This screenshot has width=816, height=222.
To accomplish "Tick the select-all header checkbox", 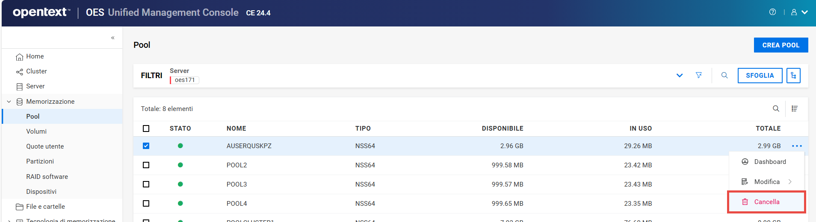I will pyautogui.click(x=146, y=129).
